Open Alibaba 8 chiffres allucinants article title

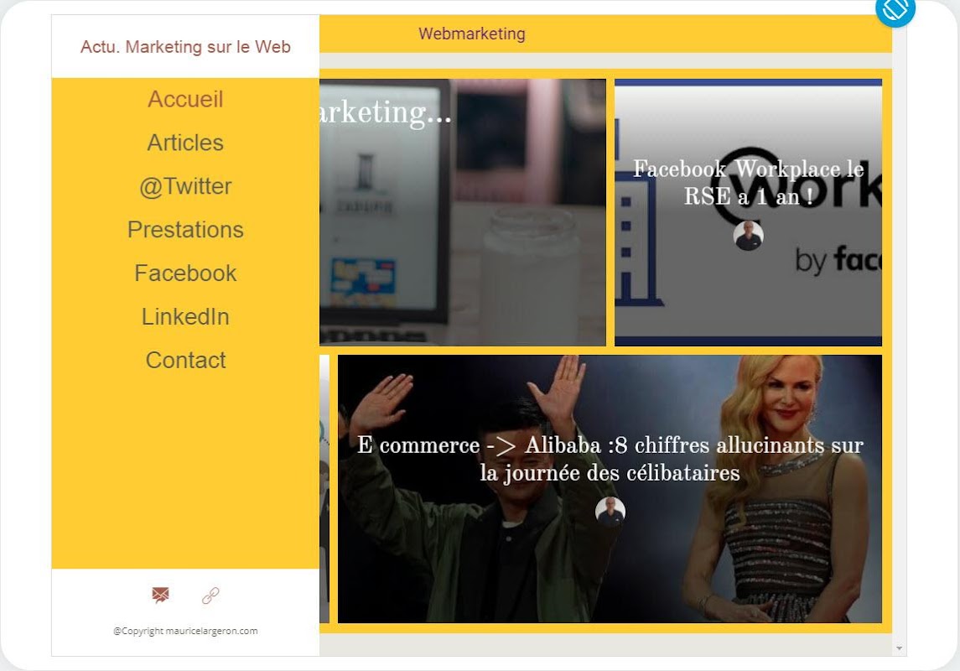coord(610,459)
